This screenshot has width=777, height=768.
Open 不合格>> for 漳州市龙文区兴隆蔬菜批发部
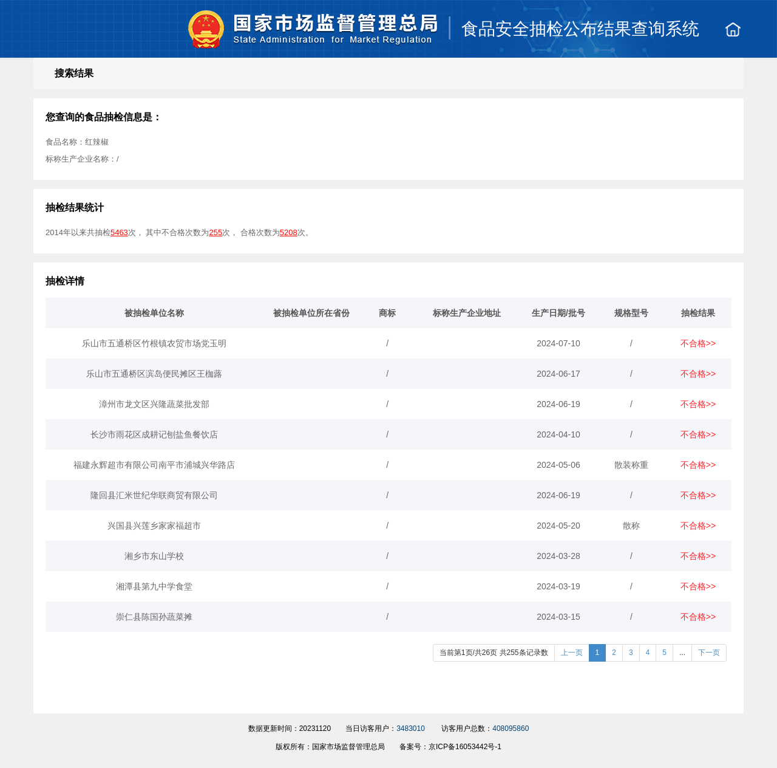tap(698, 405)
